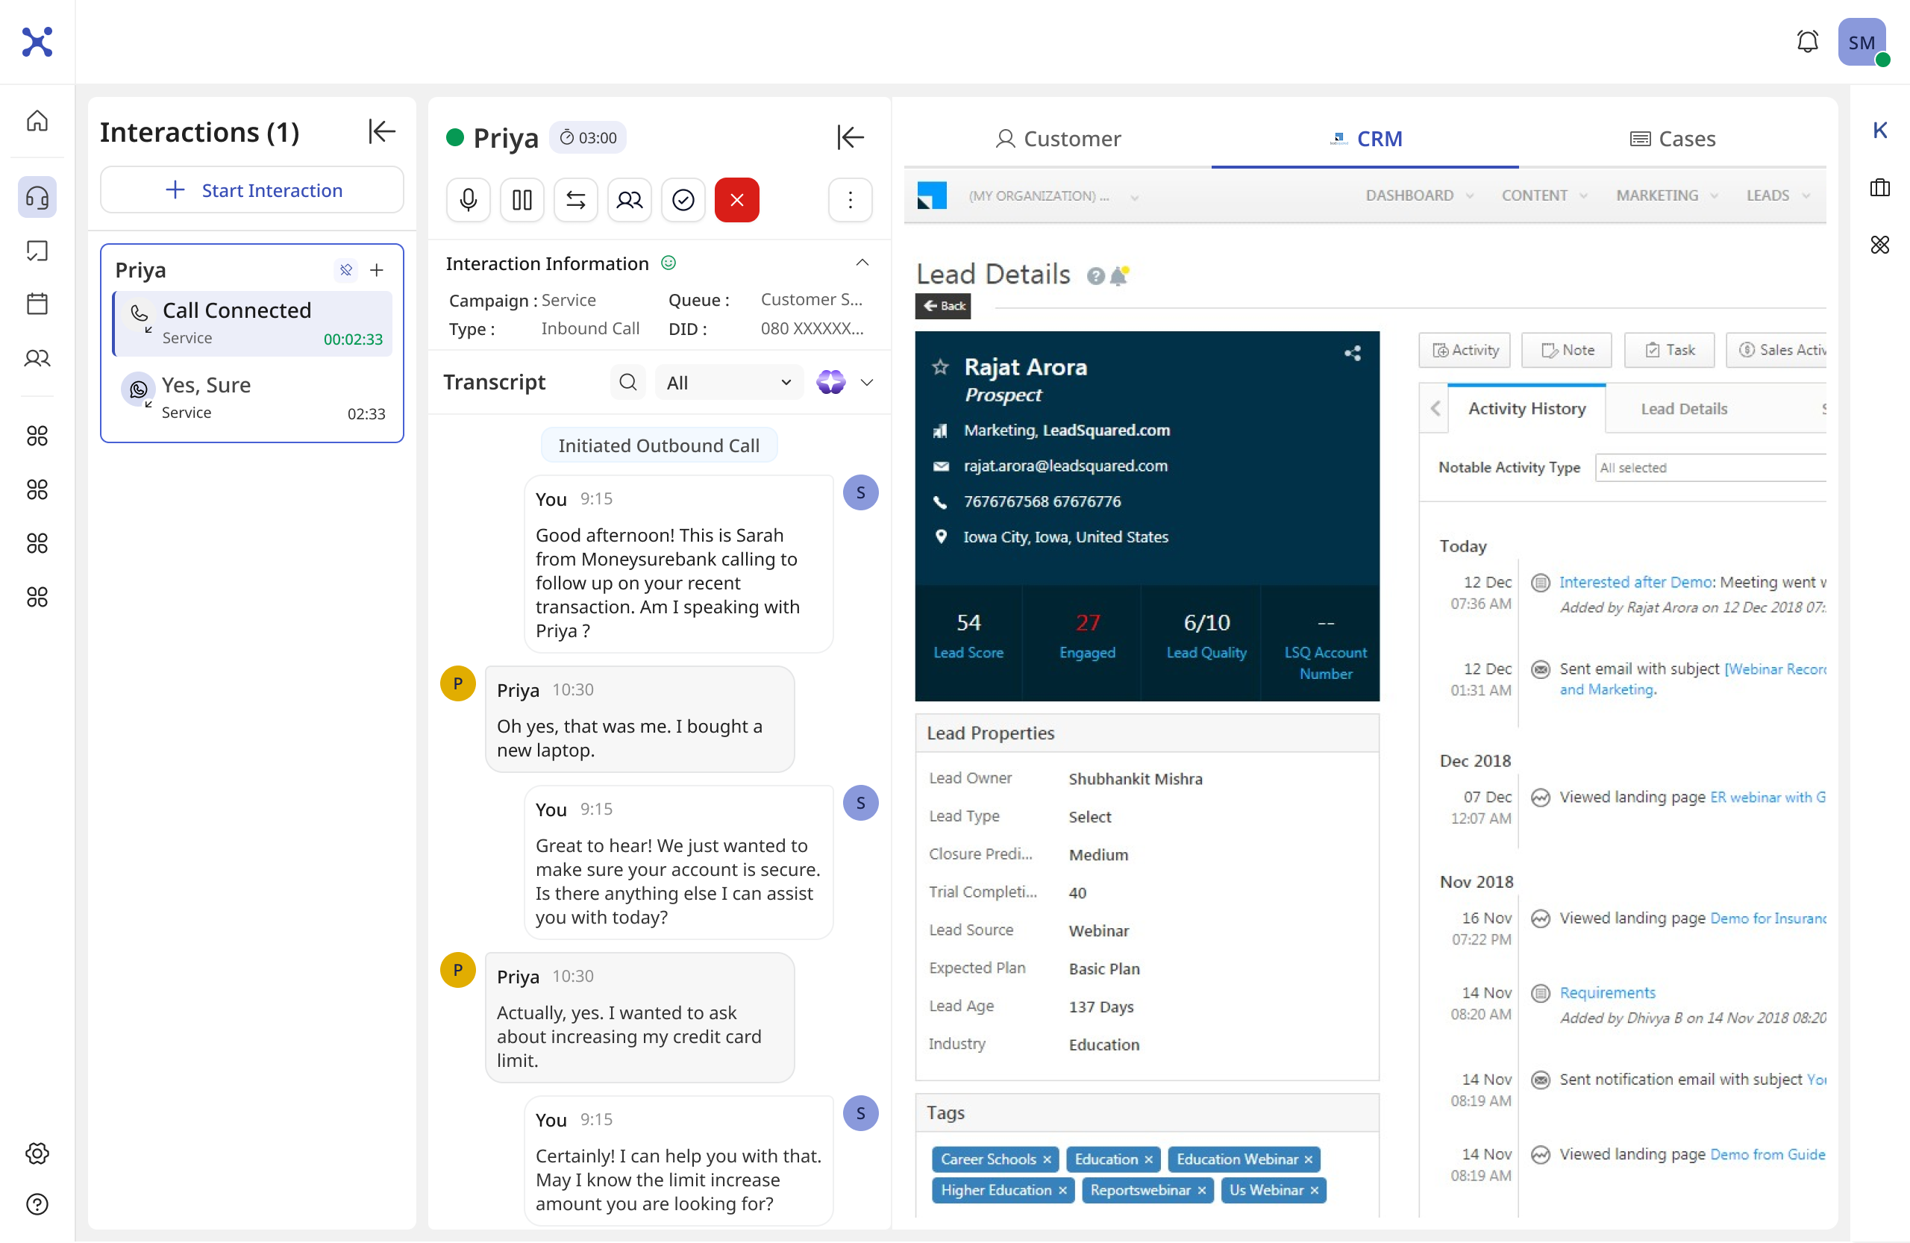
Task: Open Interested after Demo activity link
Action: [1636, 582]
